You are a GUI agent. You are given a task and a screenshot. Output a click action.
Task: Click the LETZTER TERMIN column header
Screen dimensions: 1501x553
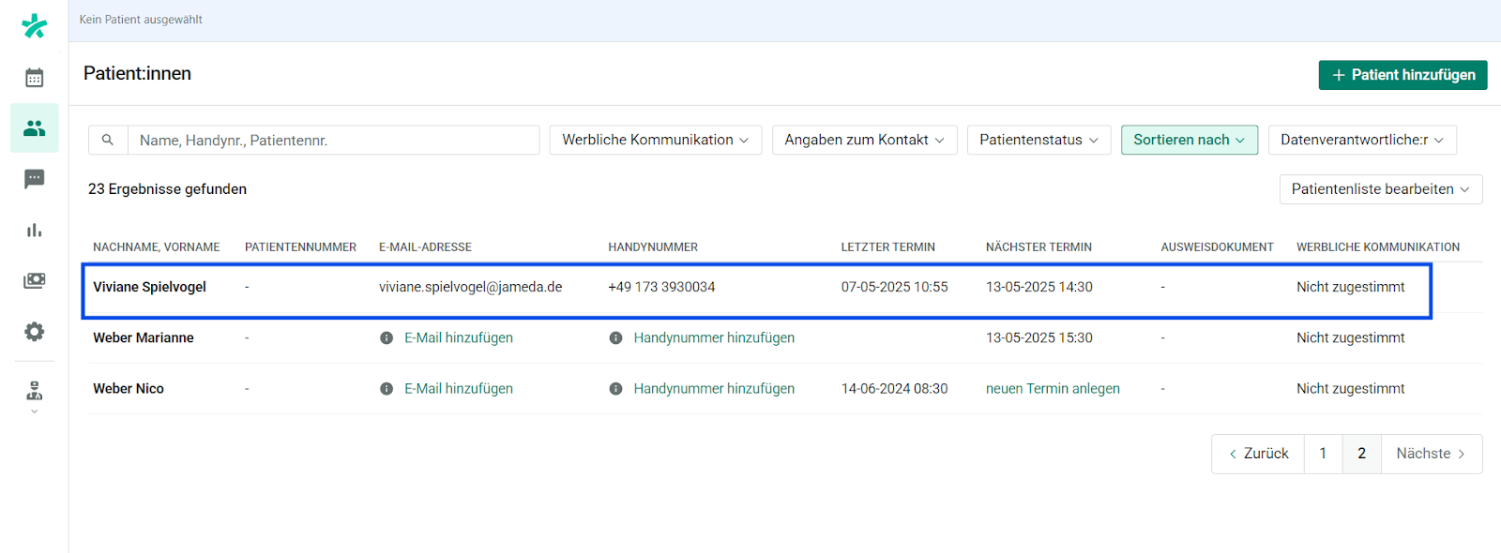point(887,247)
